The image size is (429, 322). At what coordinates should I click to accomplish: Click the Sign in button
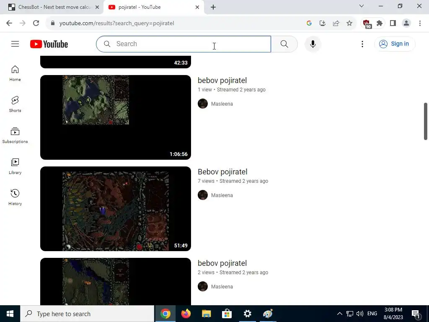click(x=395, y=44)
